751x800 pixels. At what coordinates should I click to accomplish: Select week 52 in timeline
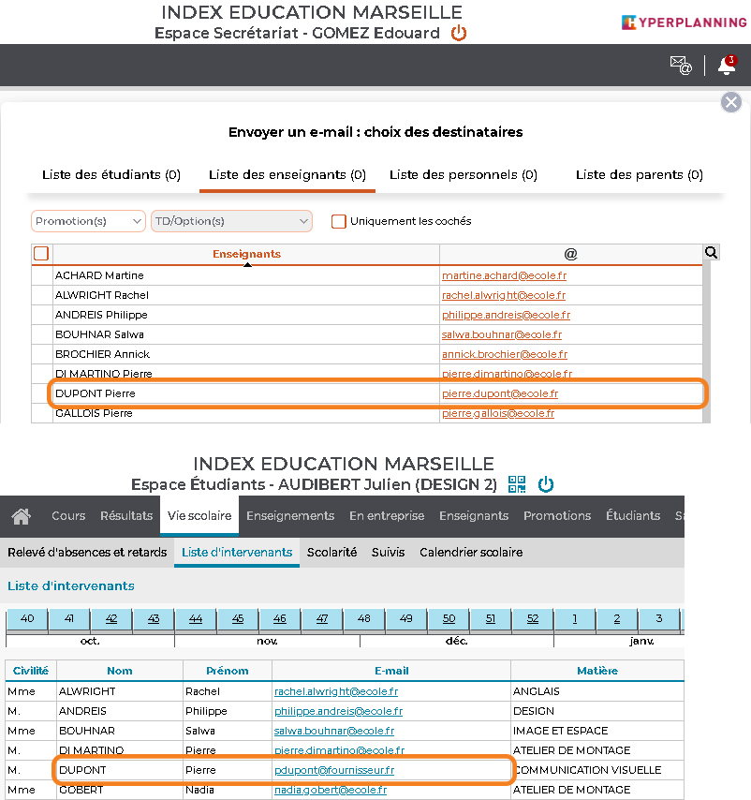pyautogui.click(x=533, y=619)
